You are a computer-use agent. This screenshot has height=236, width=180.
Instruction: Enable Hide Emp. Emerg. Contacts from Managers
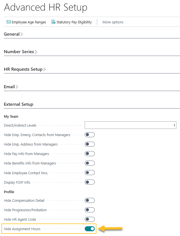pos(89,134)
